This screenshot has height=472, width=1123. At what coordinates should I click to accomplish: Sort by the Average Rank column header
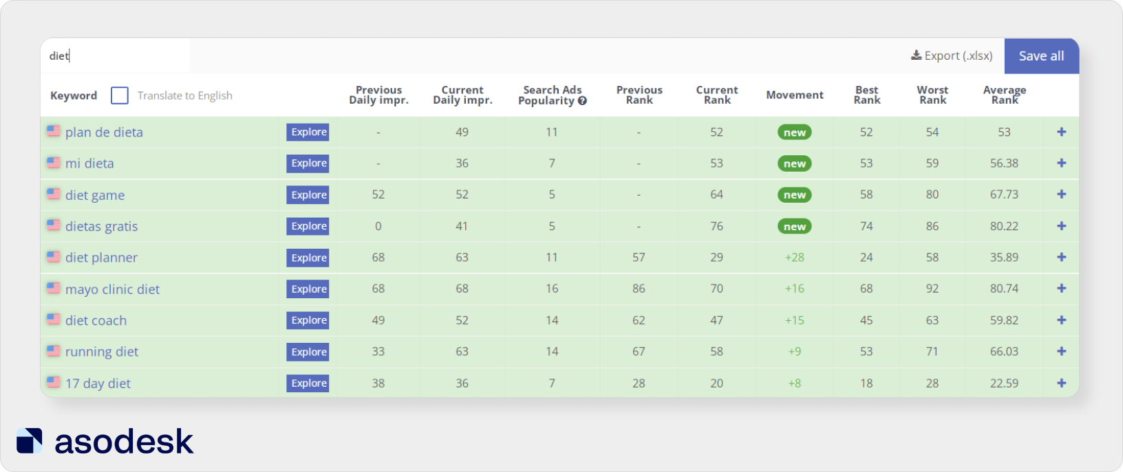1005,95
